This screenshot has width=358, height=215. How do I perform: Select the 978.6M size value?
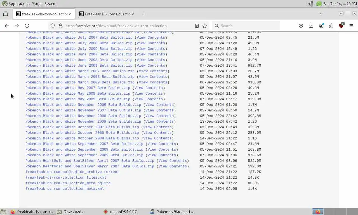pos(254,155)
